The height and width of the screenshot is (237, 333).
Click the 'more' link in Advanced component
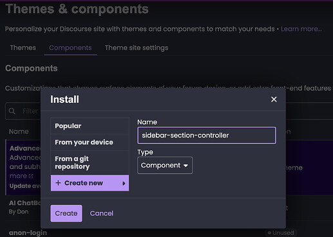pos(18,176)
